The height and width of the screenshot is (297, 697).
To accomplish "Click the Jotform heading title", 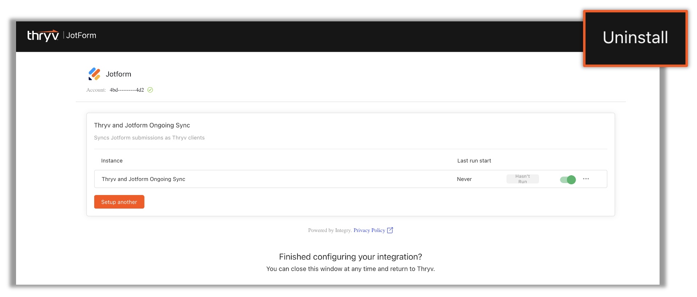I will (118, 74).
